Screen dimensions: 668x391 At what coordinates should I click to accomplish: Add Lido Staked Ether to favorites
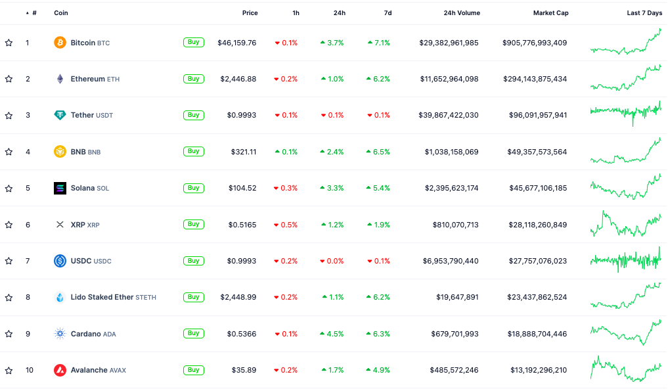(9, 297)
